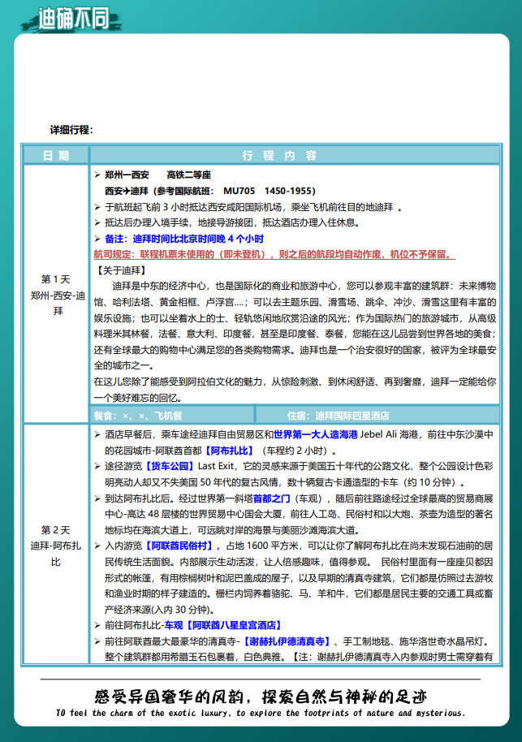Click the 日期 table header
522x742 pixels.
(x=56, y=155)
